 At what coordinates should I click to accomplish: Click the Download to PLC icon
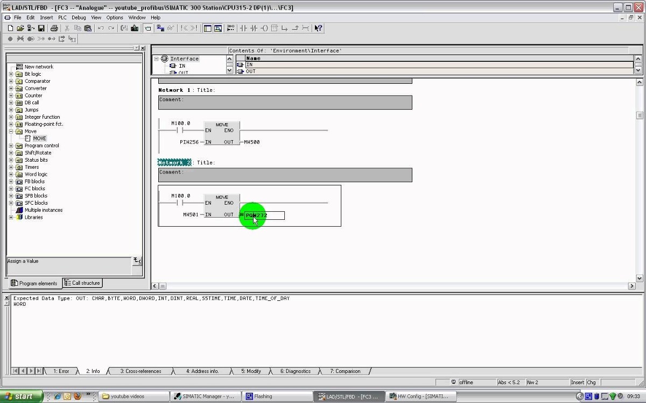click(134, 28)
